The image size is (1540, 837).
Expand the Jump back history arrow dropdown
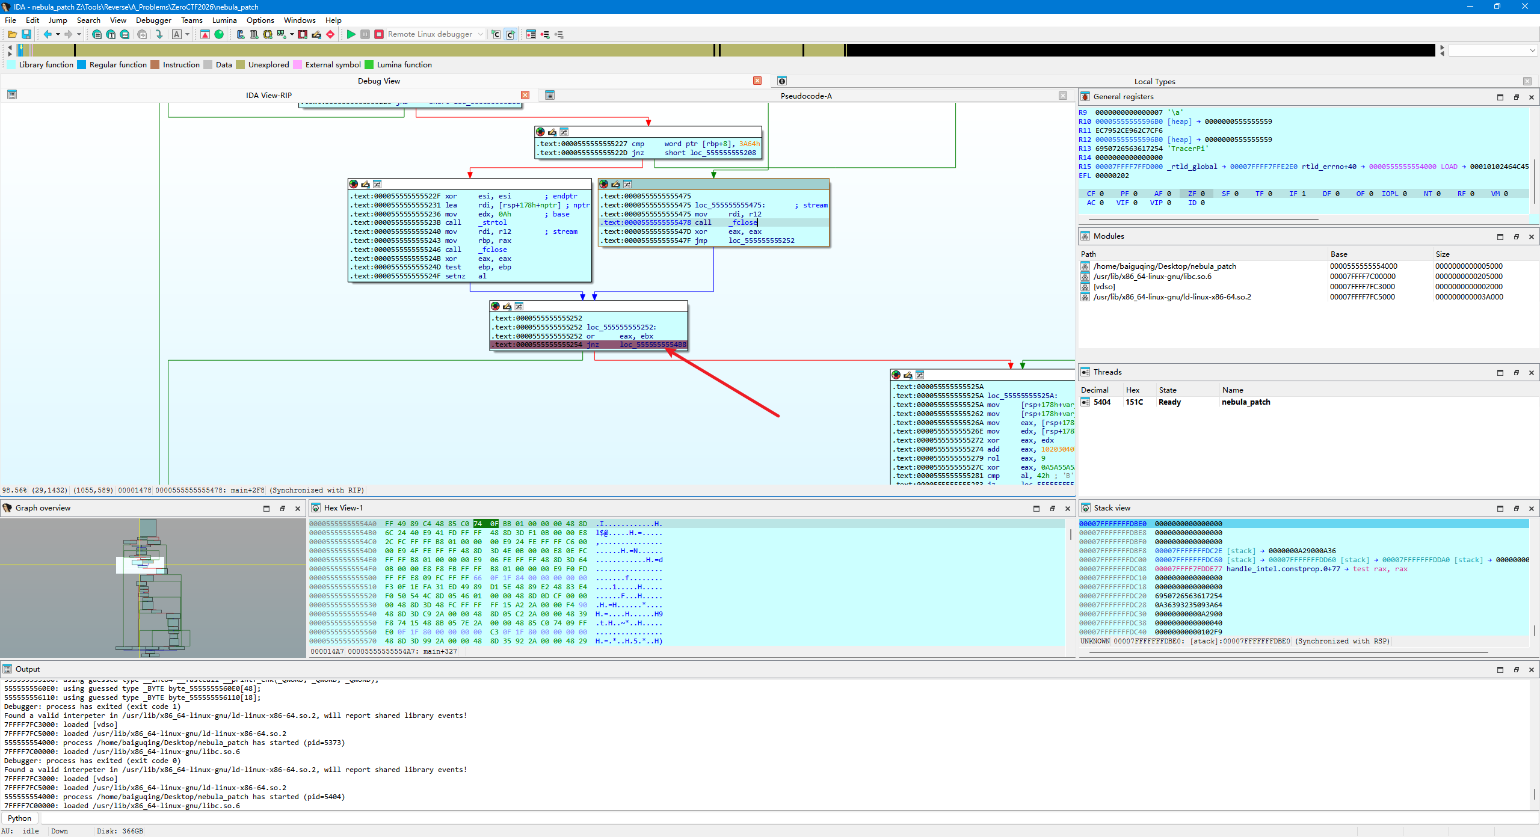tap(58, 34)
